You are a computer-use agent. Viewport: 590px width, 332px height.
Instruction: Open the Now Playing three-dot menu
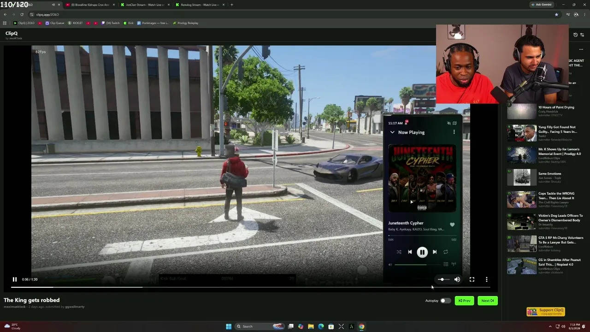point(454,132)
